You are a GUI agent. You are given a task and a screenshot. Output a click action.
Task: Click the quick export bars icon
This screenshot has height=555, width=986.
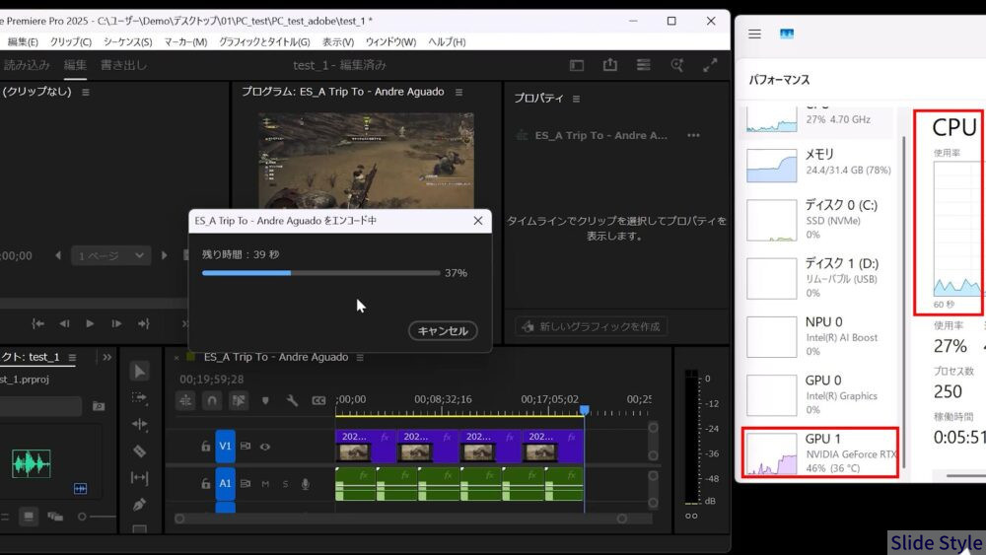pyautogui.click(x=643, y=65)
